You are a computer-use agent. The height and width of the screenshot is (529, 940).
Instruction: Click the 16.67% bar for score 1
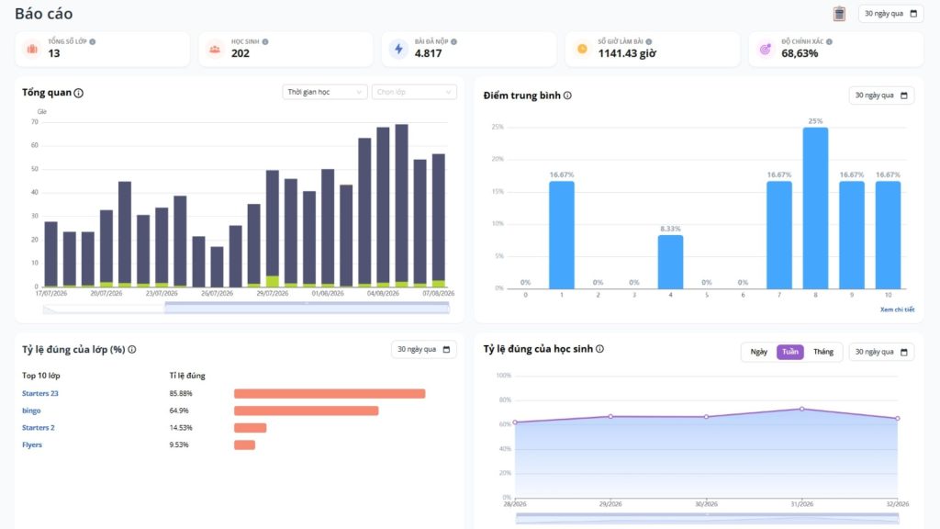[x=562, y=235]
